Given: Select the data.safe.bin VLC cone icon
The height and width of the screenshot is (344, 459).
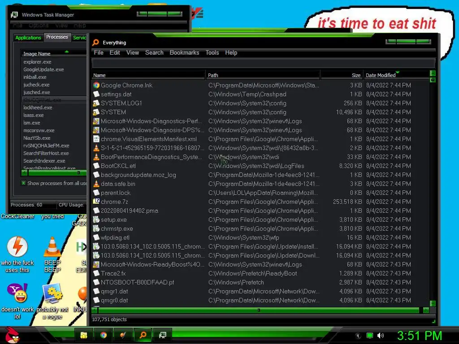Looking at the screenshot, I should 96,184.
